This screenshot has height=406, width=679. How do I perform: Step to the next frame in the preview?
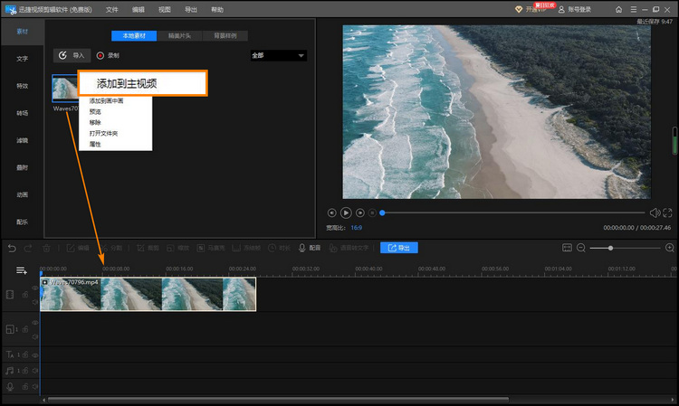pos(359,212)
